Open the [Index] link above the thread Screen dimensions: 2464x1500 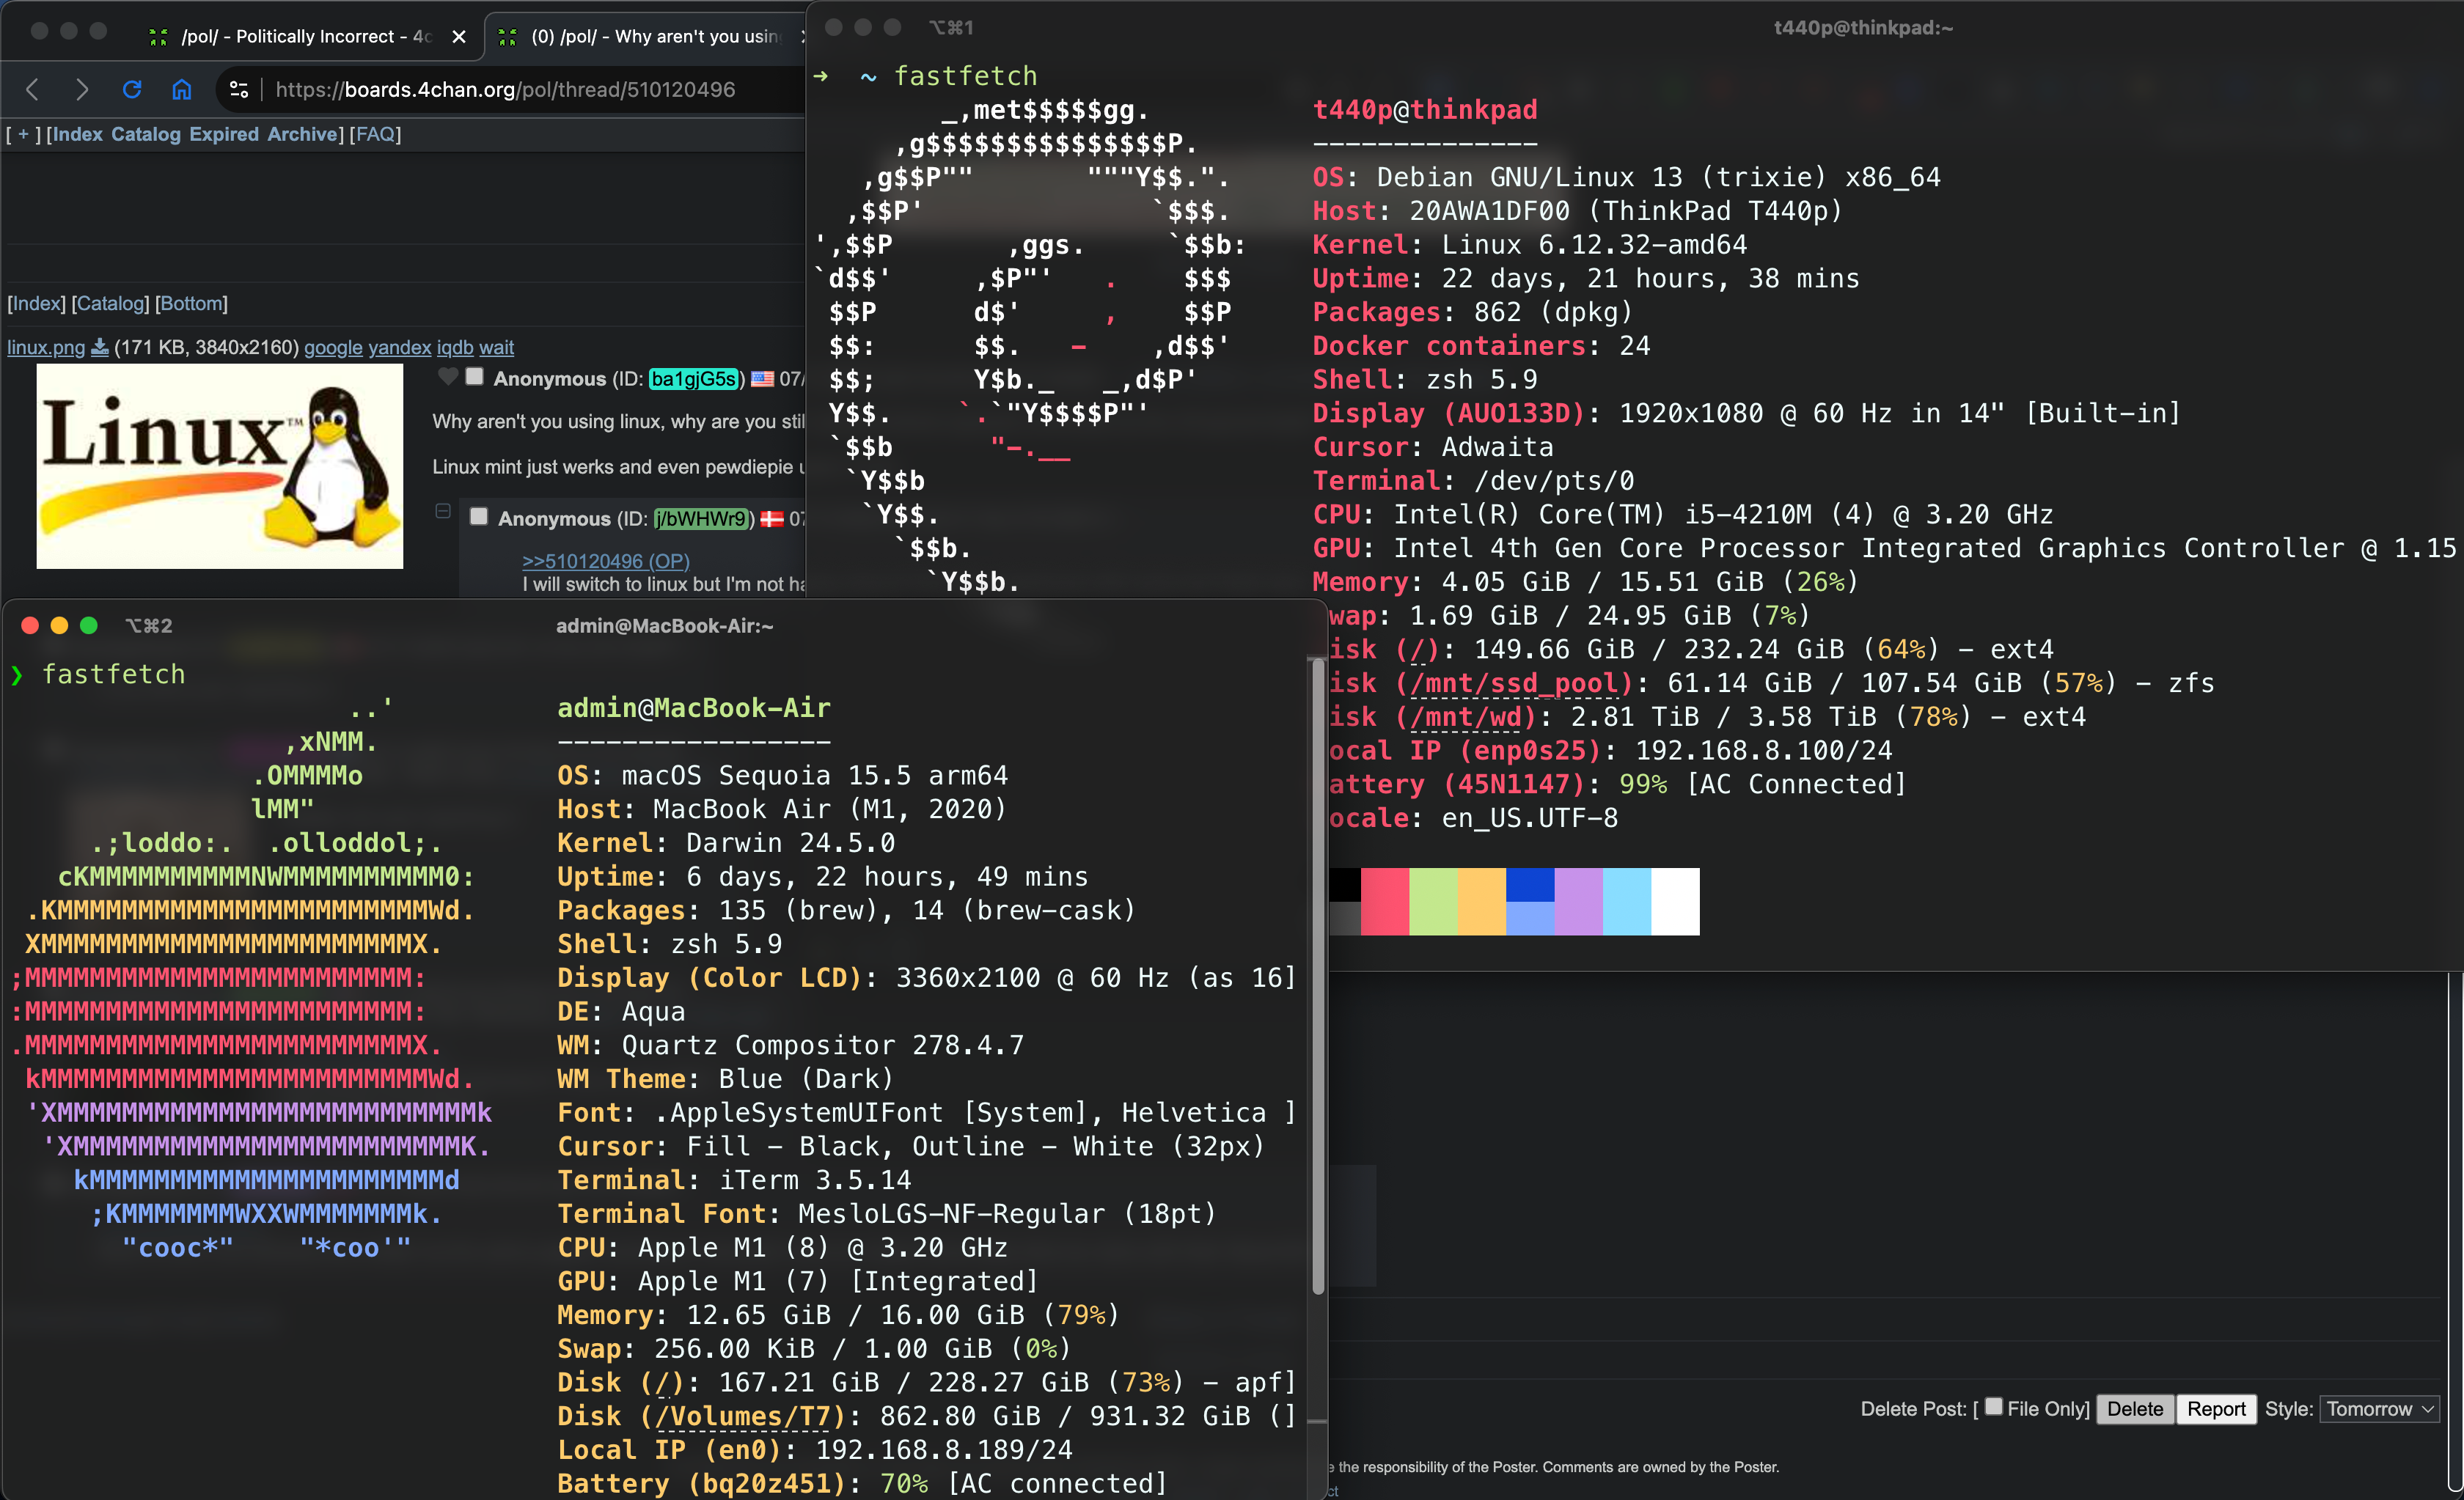tap(36, 303)
